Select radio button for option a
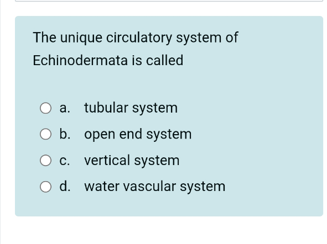 (x=45, y=108)
